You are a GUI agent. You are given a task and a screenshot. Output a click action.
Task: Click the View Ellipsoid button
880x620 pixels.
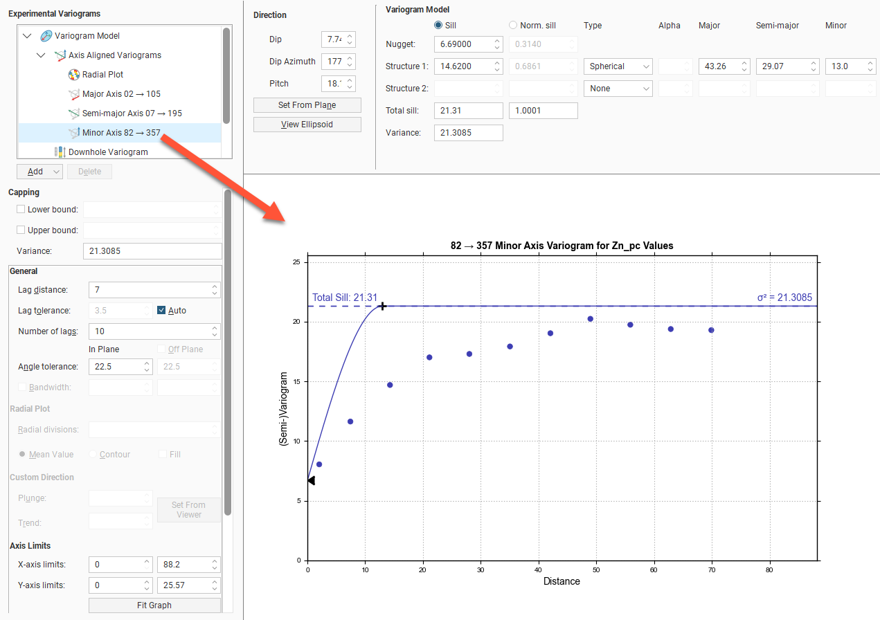tap(307, 125)
